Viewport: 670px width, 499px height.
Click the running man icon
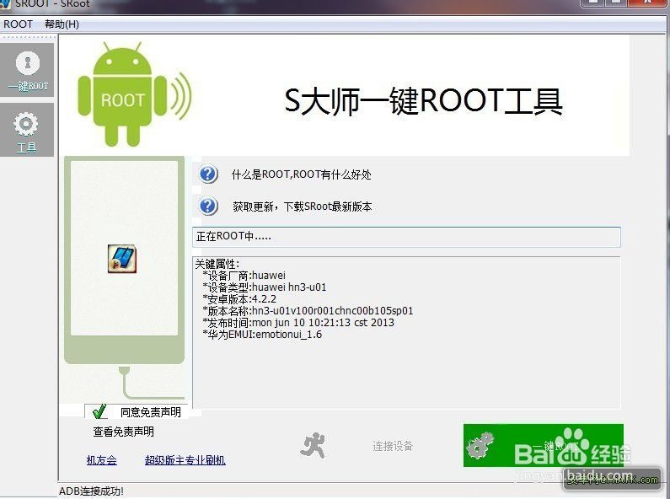coord(313,446)
